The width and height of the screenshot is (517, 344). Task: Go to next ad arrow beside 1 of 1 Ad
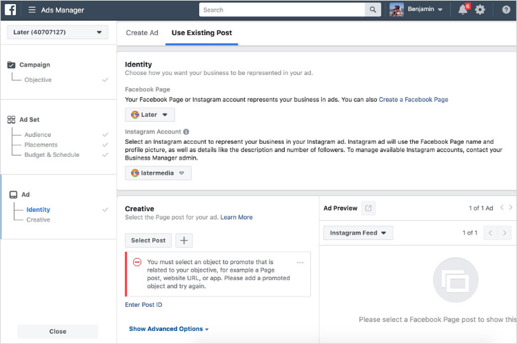(x=511, y=207)
